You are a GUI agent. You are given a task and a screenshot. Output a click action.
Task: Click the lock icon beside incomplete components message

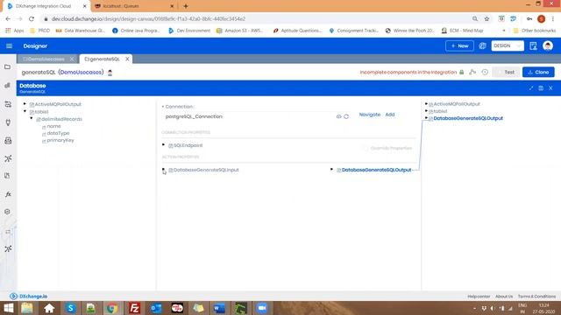point(462,72)
